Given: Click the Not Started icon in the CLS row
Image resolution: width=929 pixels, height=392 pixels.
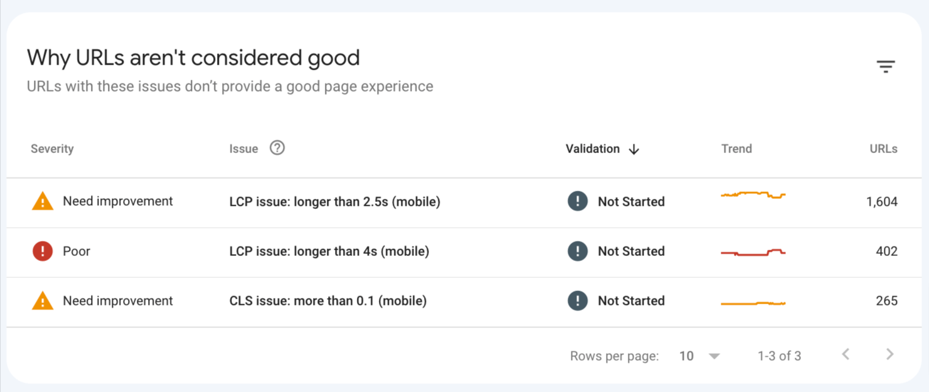Looking at the screenshot, I should pyautogui.click(x=577, y=300).
